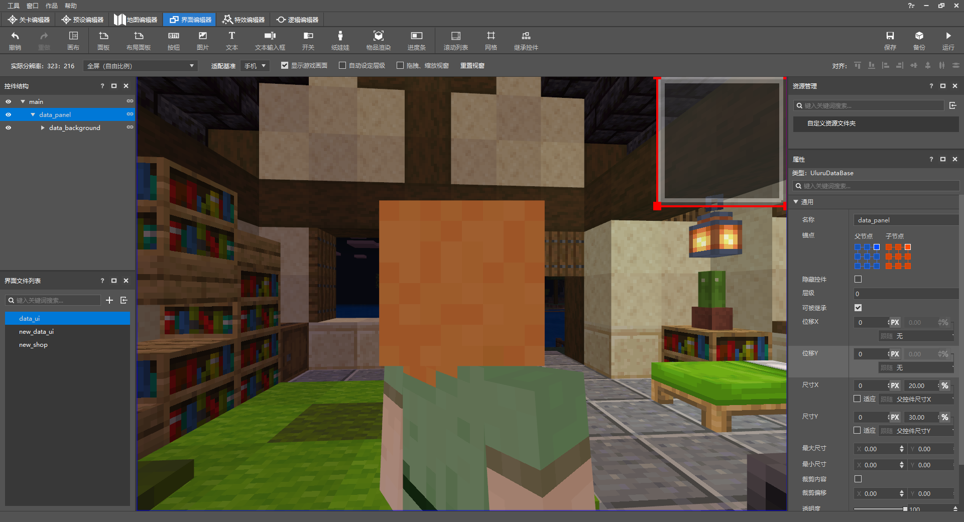Check 适应 checkbox under 尺寸X
This screenshot has height=522, width=964.
click(x=858, y=399)
